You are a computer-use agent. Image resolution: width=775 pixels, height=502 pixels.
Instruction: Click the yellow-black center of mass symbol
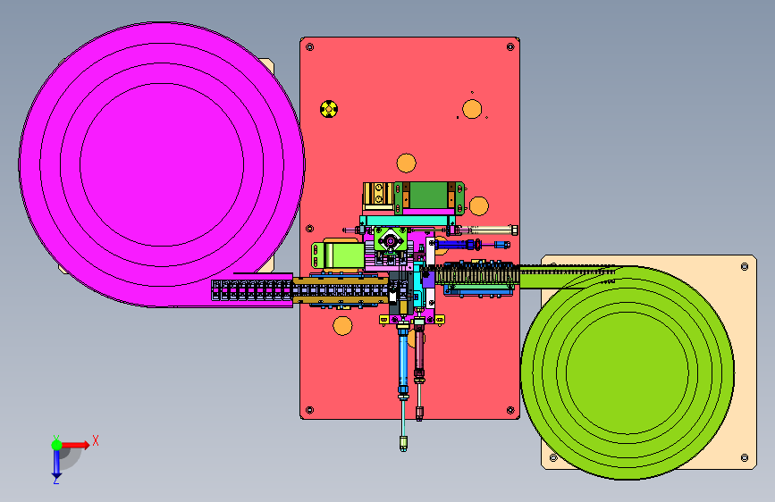(x=329, y=109)
